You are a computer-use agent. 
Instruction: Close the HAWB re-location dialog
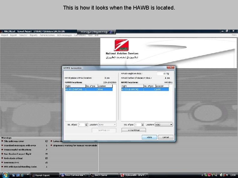(171, 67)
